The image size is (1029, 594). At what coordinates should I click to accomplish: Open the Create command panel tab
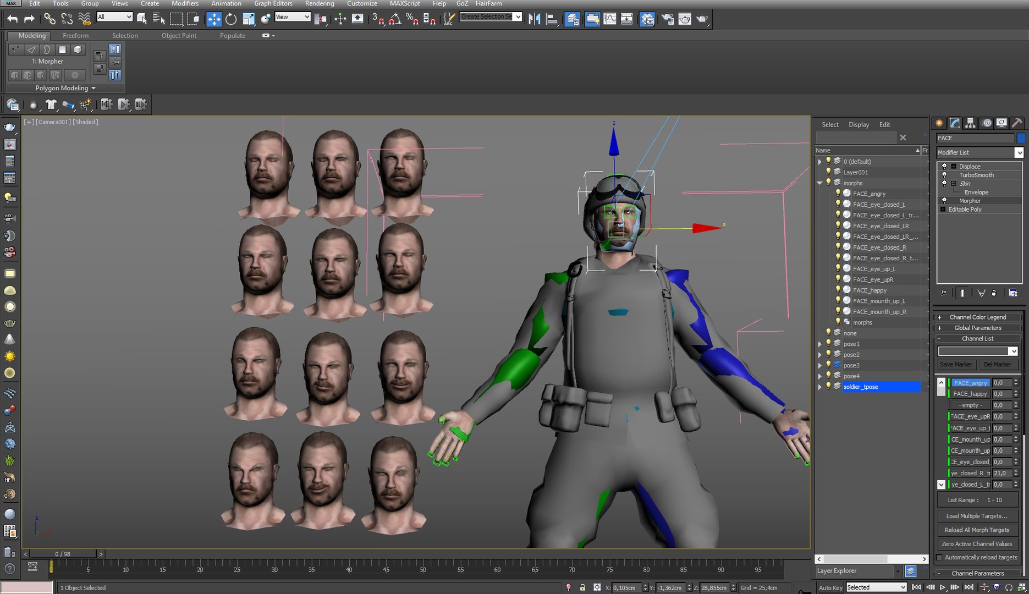[939, 123]
